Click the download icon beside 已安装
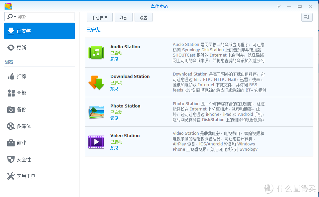This screenshot has height=197, width=319. [11, 31]
